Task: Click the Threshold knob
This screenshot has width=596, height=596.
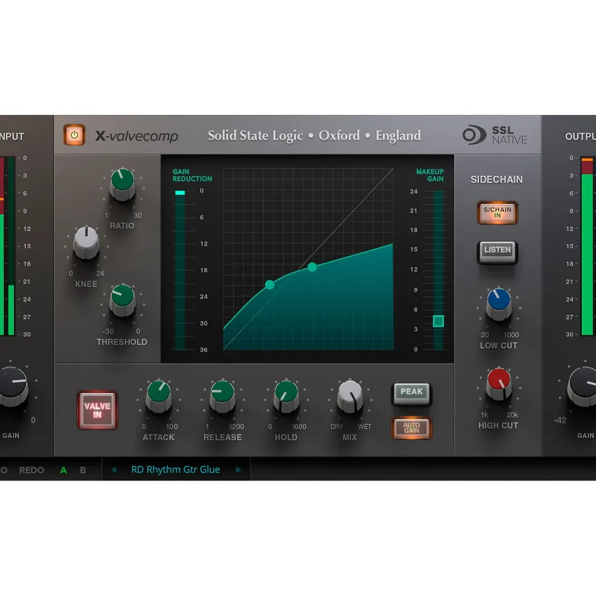Action: click(122, 300)
